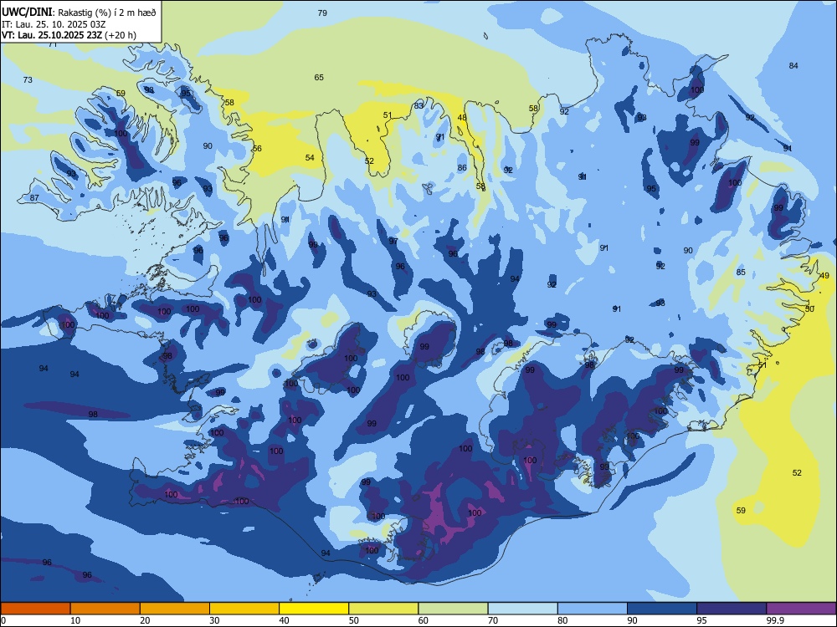Click the humidity value 65 on map

319,77
